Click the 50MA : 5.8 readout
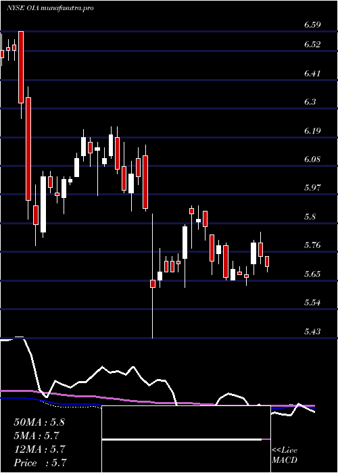The image size is (338, 473). [39, 422]
